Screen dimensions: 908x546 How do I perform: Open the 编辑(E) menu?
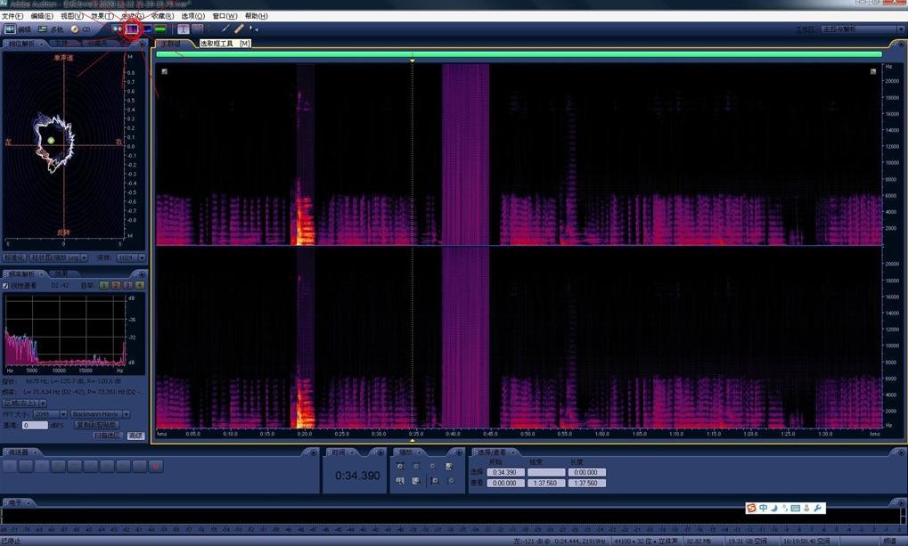click(x=42, y=16)
